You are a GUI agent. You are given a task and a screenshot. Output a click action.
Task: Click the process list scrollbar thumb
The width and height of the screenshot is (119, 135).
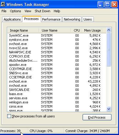109,49
